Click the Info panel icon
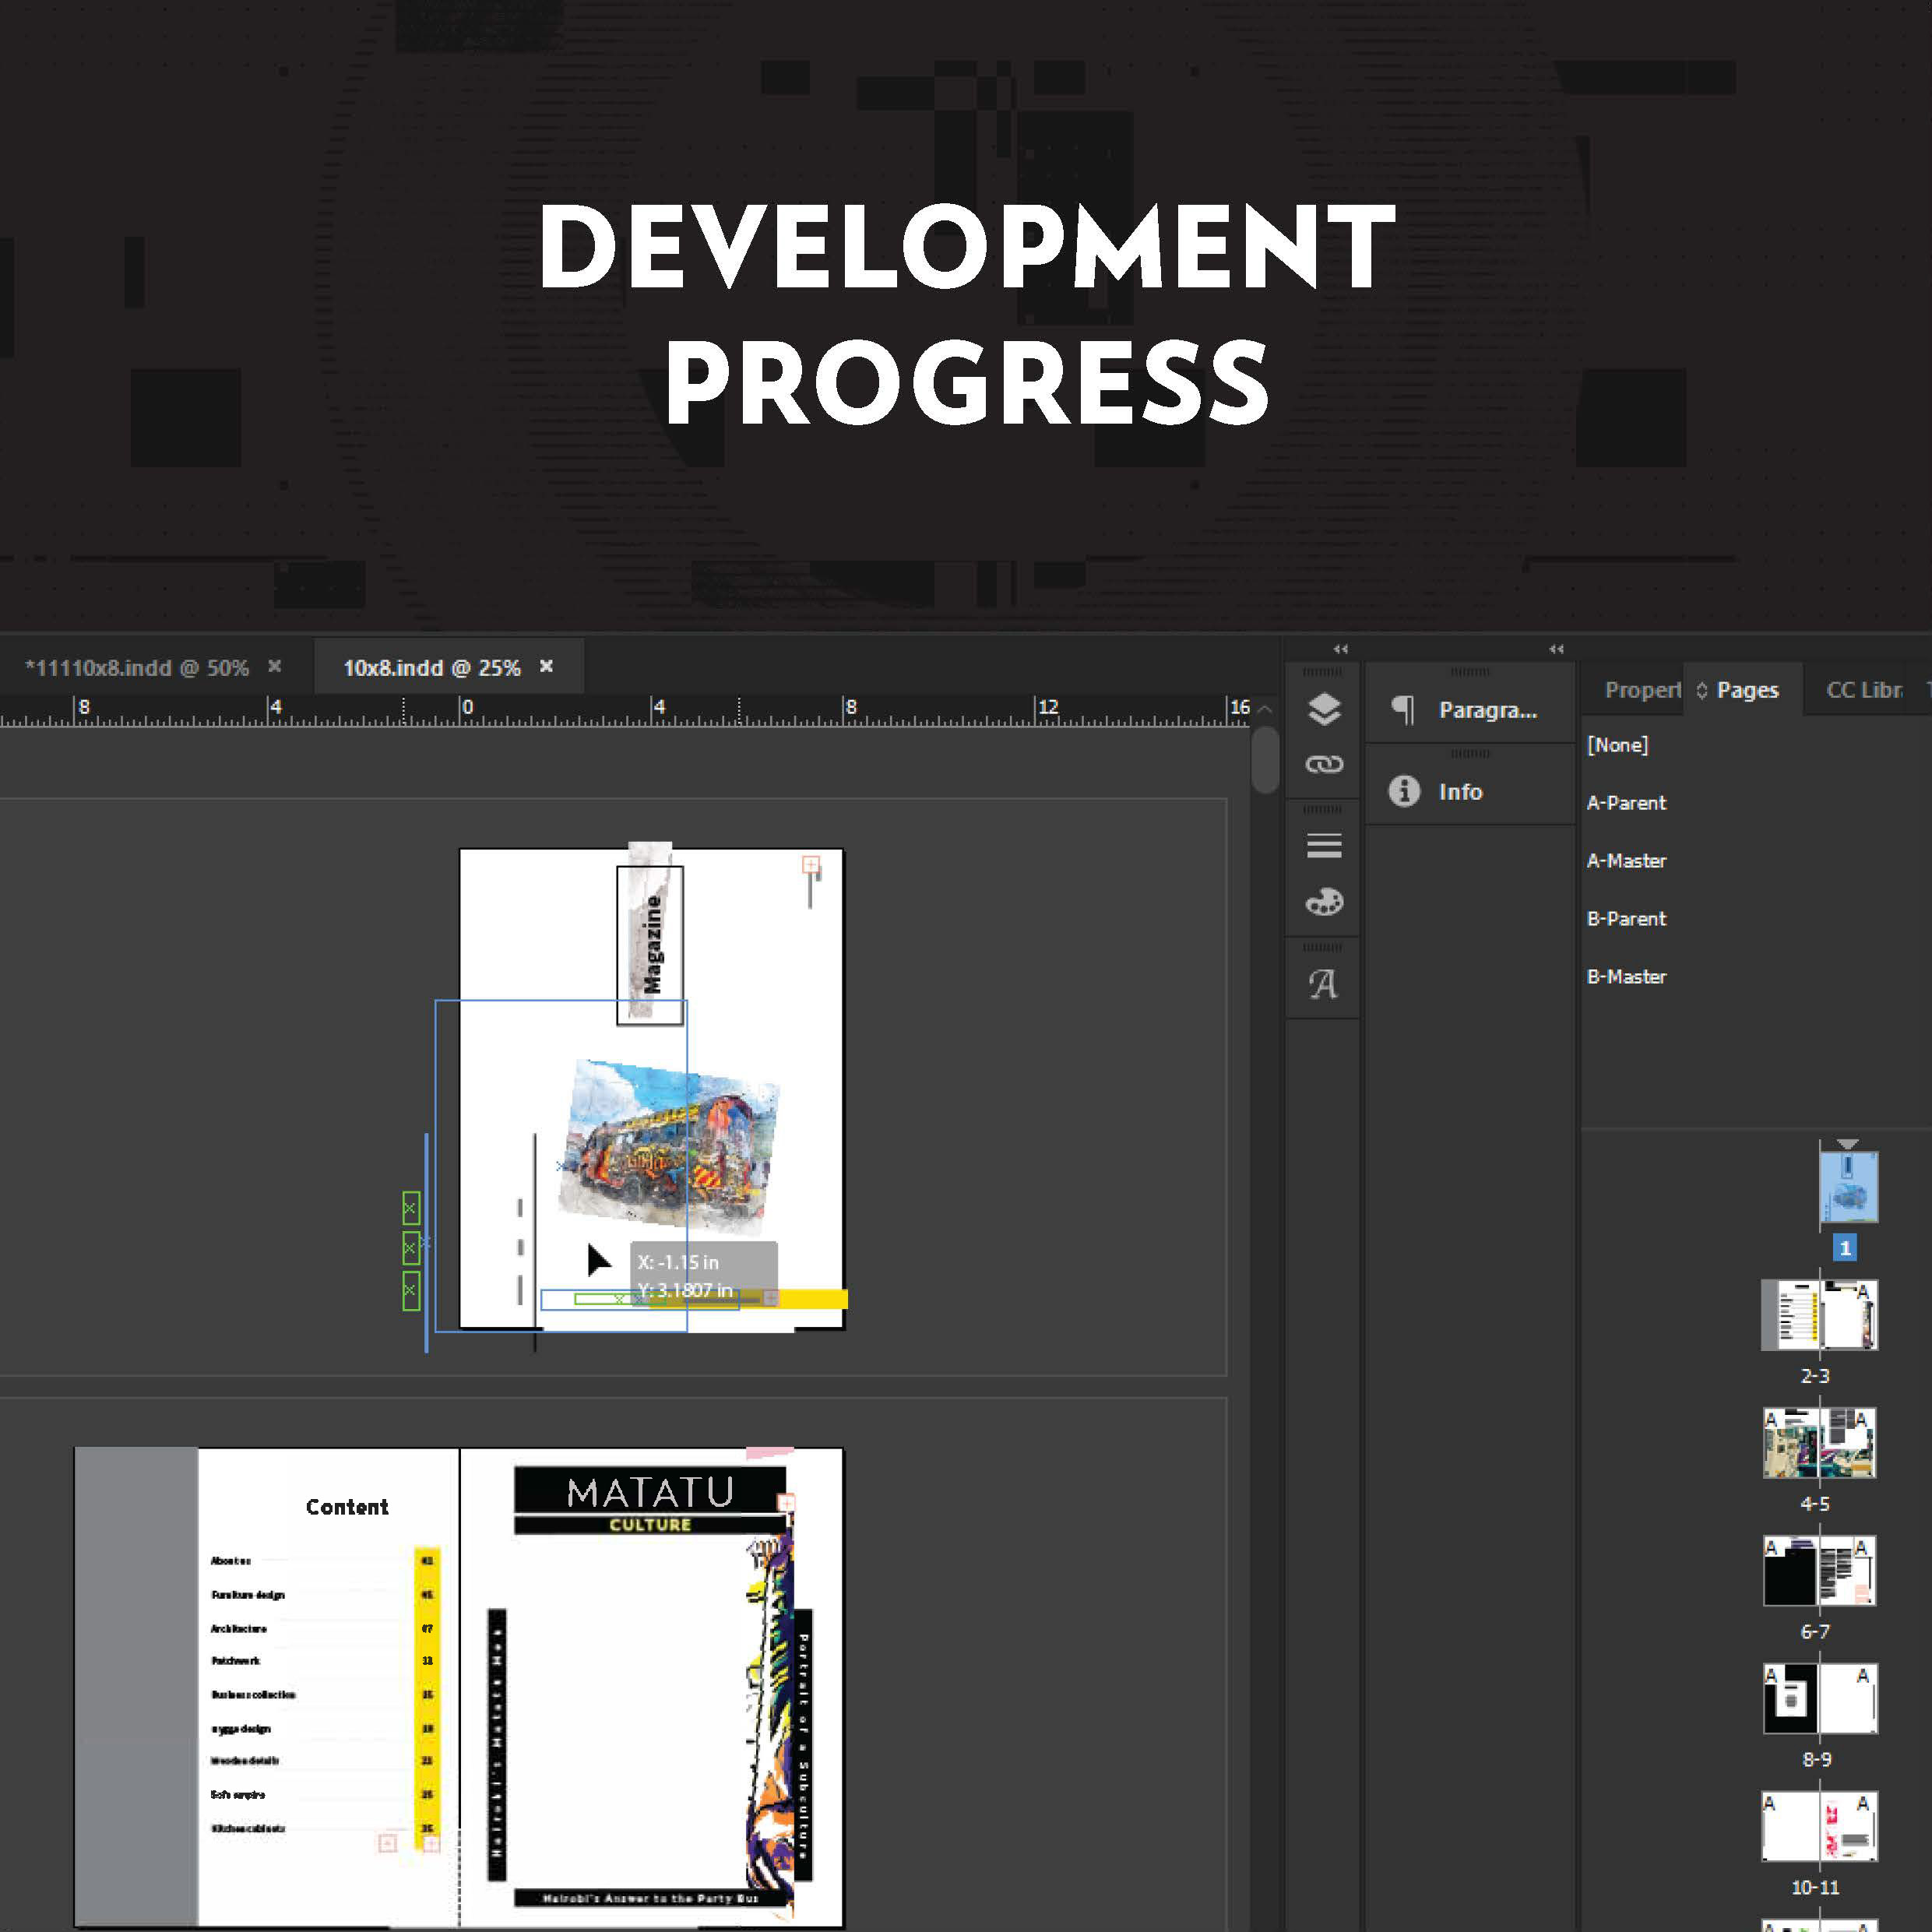This screenshot has width=1932, height=1932. (x=1404, y=791)
